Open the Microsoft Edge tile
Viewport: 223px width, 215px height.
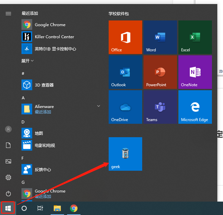coord(195,107)
